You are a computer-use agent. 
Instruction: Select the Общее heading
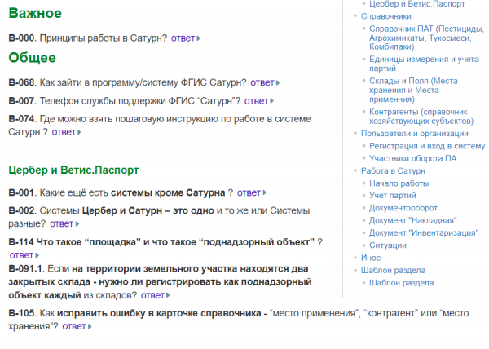tap(32, 58)
